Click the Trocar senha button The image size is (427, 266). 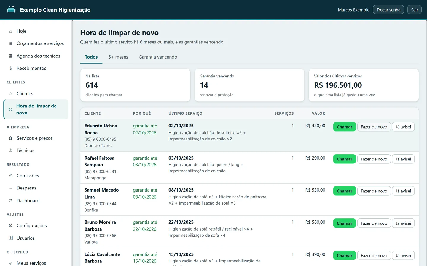[388, 10]
